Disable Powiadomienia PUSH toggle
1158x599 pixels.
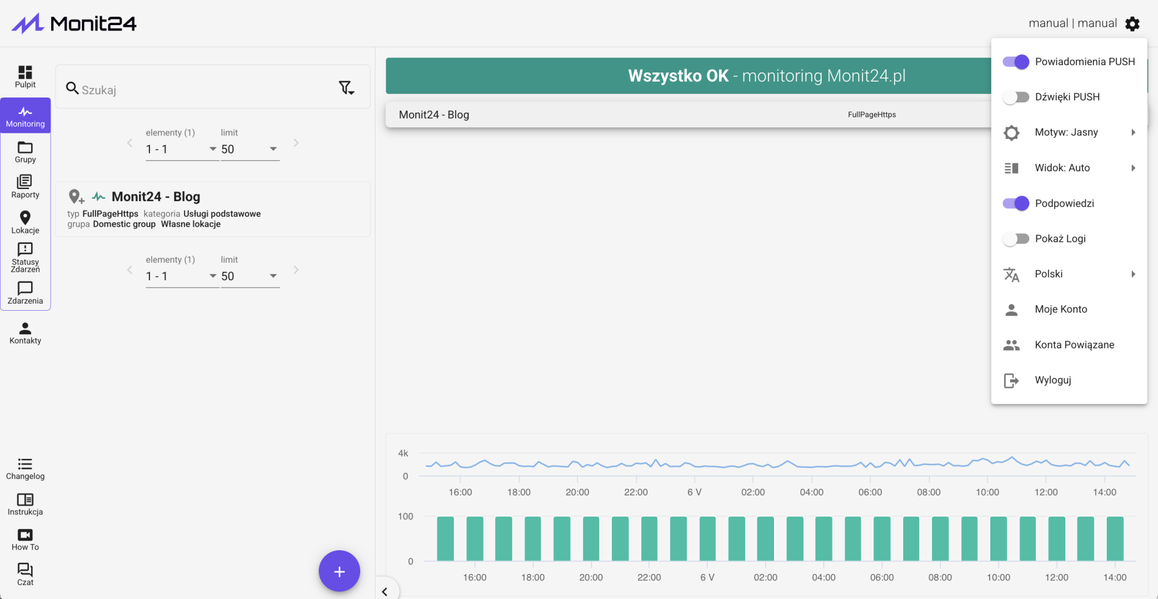click(1015, 62)
